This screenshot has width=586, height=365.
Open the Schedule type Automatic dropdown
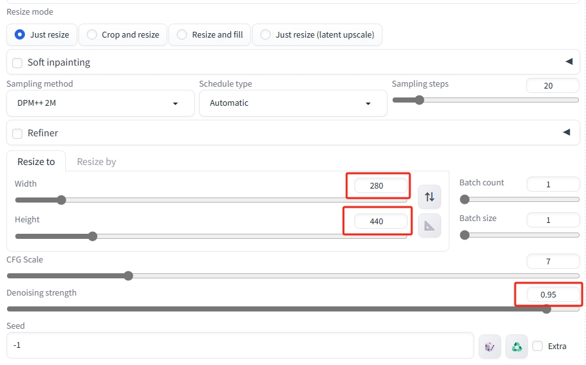click(x=293, y=103)
